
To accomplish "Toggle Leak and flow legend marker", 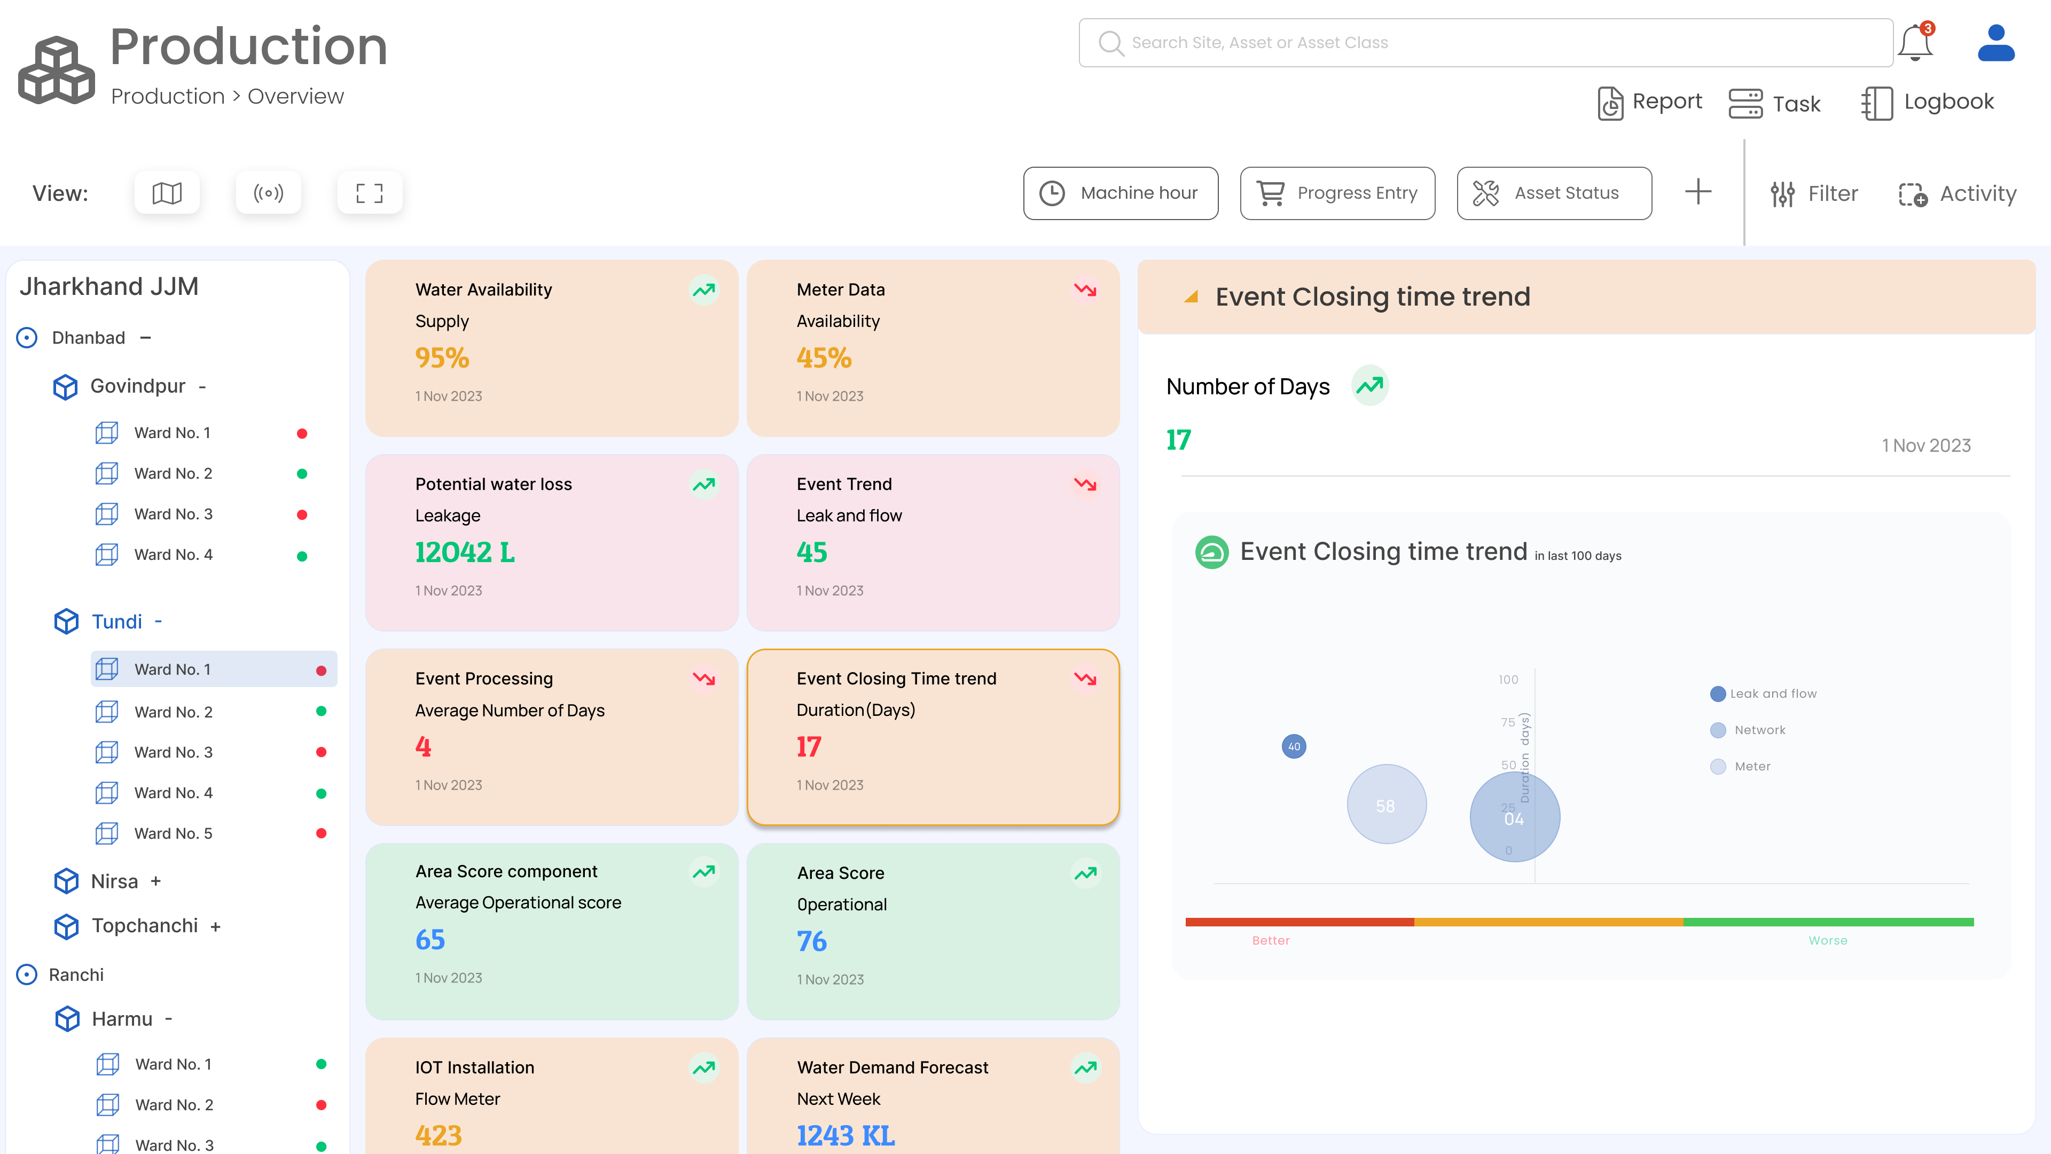I will (x=1717, y=693).
